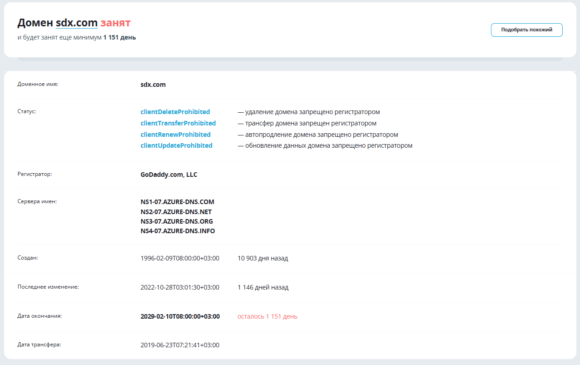580x365 pixels.
Task: Click the 'Статус:' label
Action: click(27, 111)
